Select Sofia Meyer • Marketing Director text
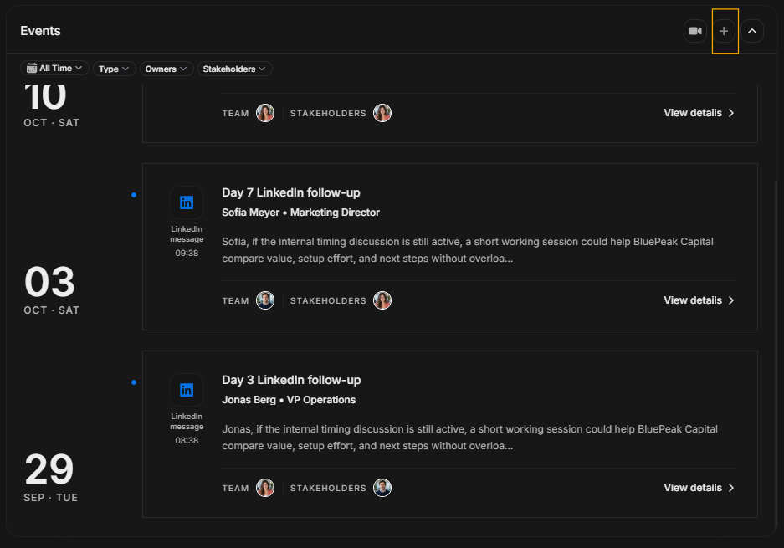The height and width of the screenshot is (548, 784). click(300, 213)
